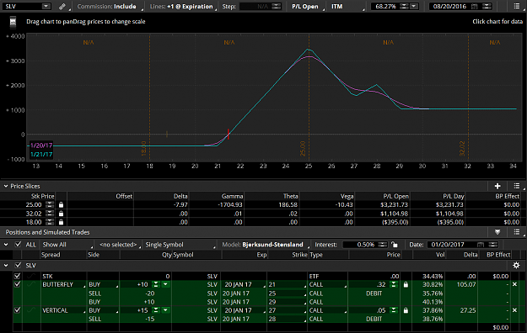Click the 1/20/17 magenta line legend label
Viewport: 527px width, 333px height.
click(41, 145)
